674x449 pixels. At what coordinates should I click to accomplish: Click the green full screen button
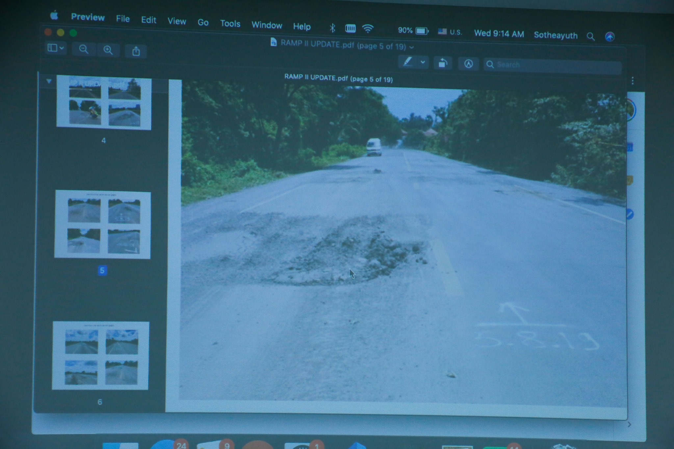tap(73, 33)
